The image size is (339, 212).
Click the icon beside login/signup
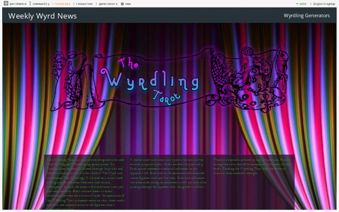311,4
